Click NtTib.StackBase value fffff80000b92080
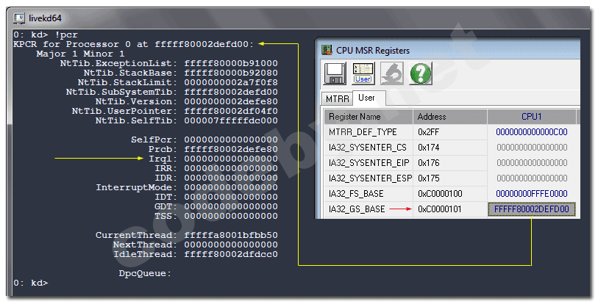598x304 pixels. pos(231,73)
